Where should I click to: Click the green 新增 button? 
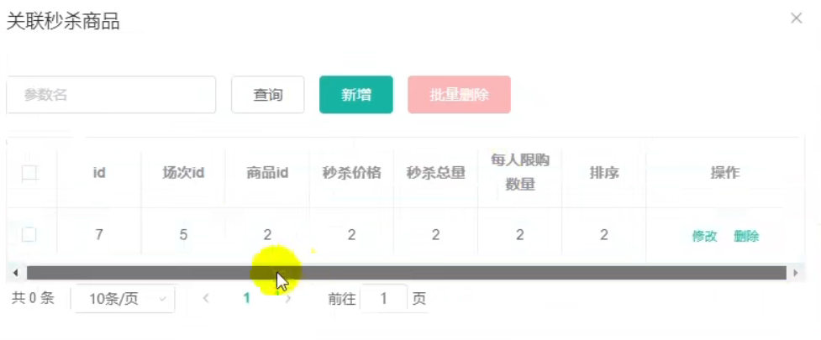coord(355,95)
